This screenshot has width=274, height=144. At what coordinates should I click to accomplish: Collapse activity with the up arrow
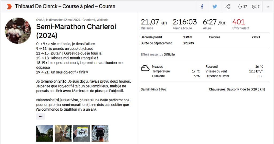pyautogui.click(x=268, y=6)
